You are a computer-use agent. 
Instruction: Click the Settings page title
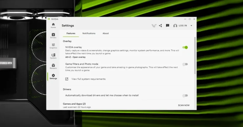point(68,26)
